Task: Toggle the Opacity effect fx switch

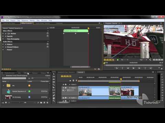Action: pyautogui.click(x=5, y=36)
